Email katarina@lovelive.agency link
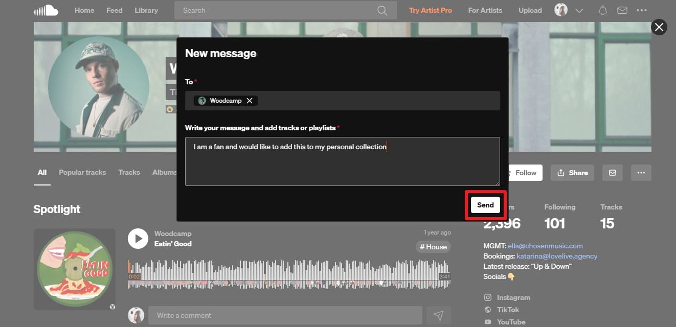This screenshot has width=676, height=327. [x=556, y=256]
